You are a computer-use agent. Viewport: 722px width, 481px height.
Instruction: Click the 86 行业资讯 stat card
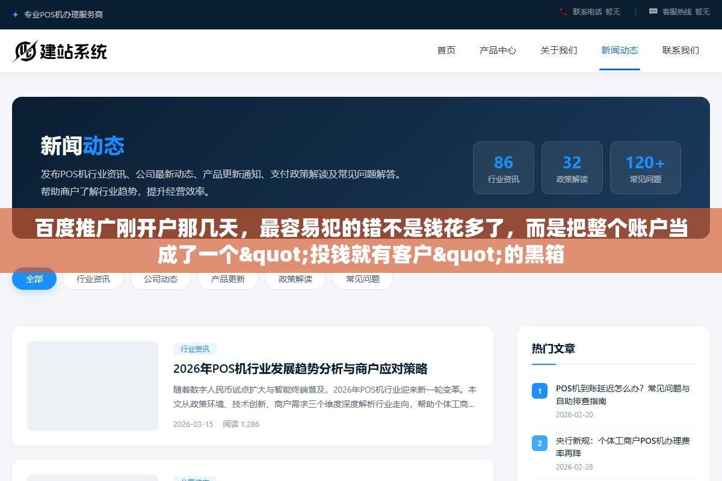(504, 168)
